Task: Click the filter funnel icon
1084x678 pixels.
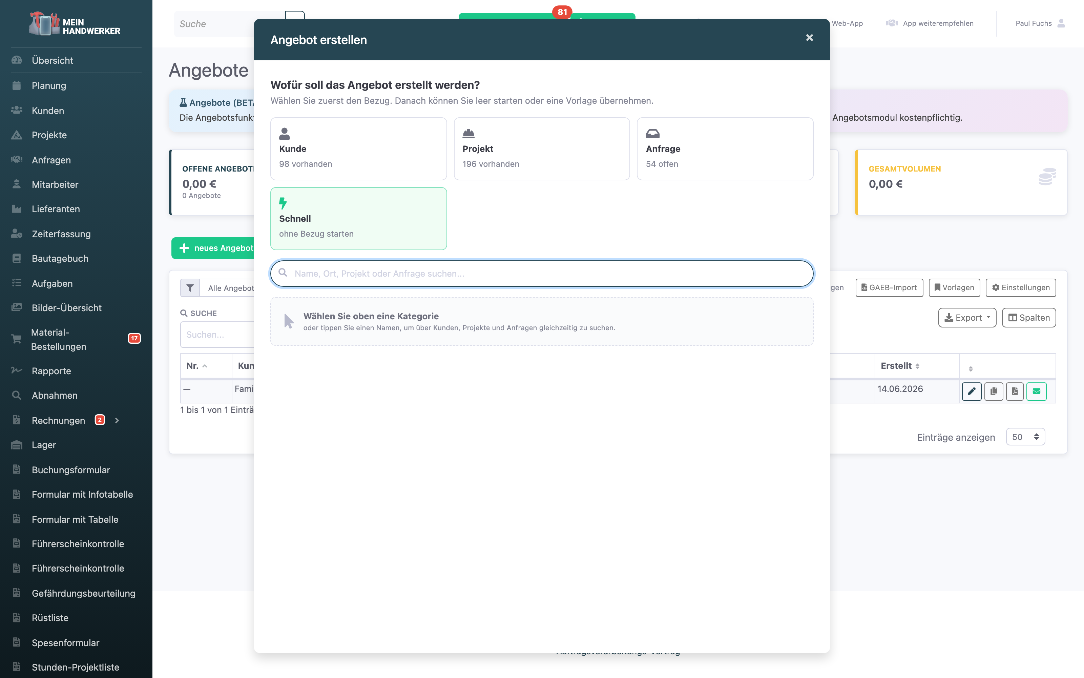Action: pos(190,288)
